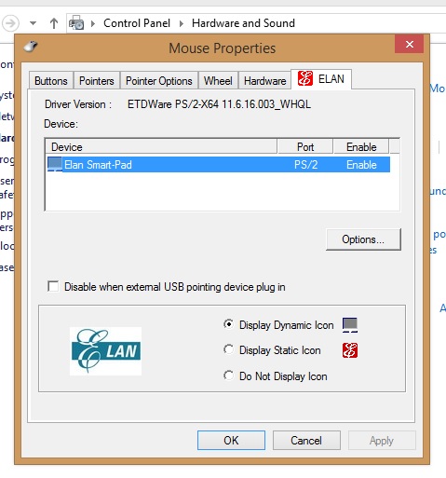446x478 pixels.
Task: Go up one folder level arrow
Action: click(54, 23)
